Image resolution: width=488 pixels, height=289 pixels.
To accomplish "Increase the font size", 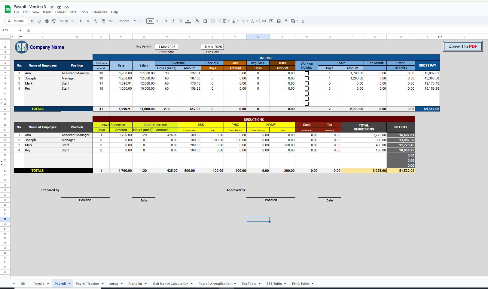I will pyautogui.click(x=157, y=21).
